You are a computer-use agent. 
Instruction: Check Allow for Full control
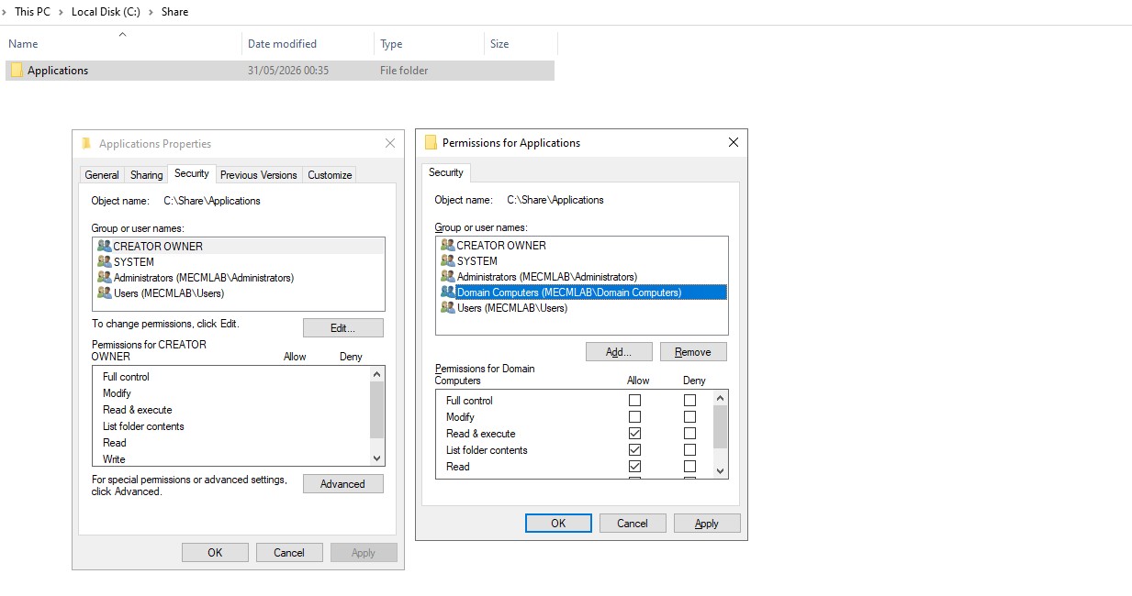pos(634,401)
